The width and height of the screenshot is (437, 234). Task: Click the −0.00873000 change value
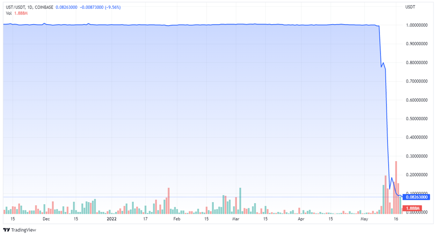pos(92,8)
